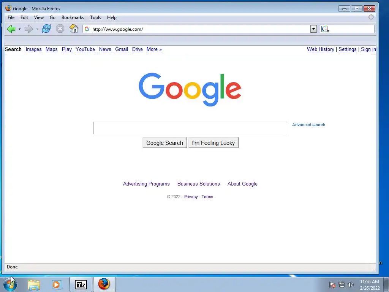Follow the Images link
Viewport: 389px width, 292px height.
(x=34, y=49)
